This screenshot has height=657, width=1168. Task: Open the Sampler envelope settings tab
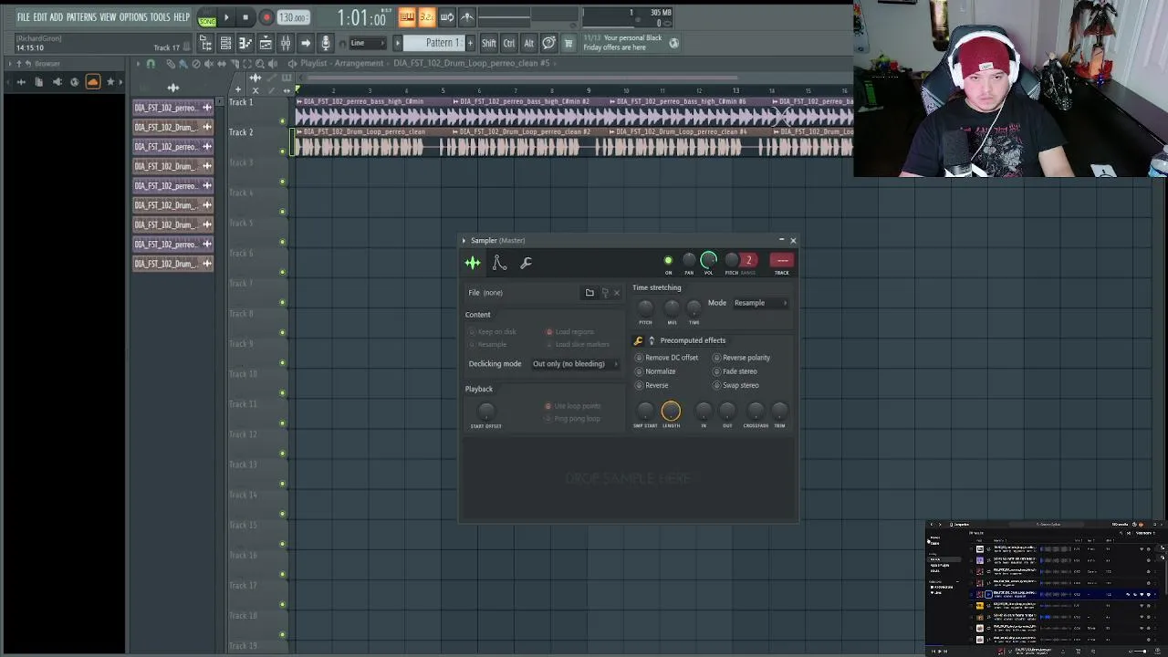(x=499, y=263)
